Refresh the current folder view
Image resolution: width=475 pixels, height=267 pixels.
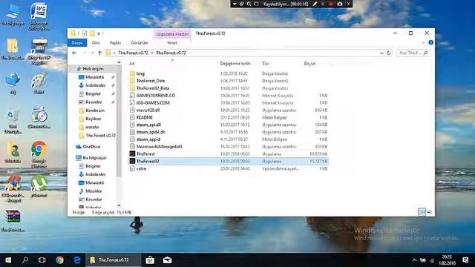pyautogui.click(x=389, y=53)
